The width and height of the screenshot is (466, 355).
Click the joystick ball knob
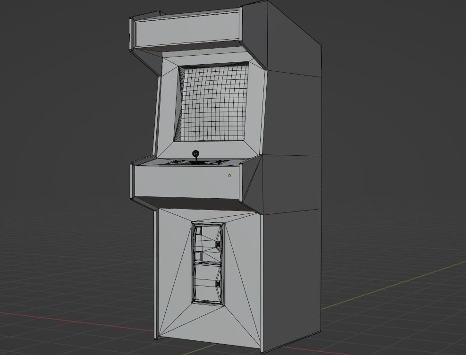pyautogui.click(x=195, y=154)
